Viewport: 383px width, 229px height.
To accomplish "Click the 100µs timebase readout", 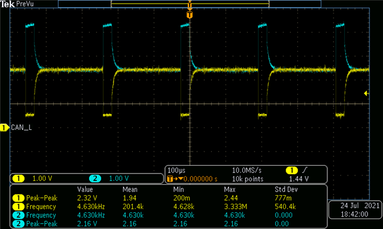I will (x=176, y=171).
